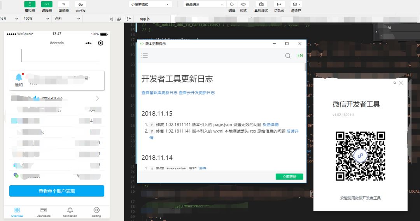Switch changelog language to EN
Viewport: 420px width, 221px height.
point(300,55)
